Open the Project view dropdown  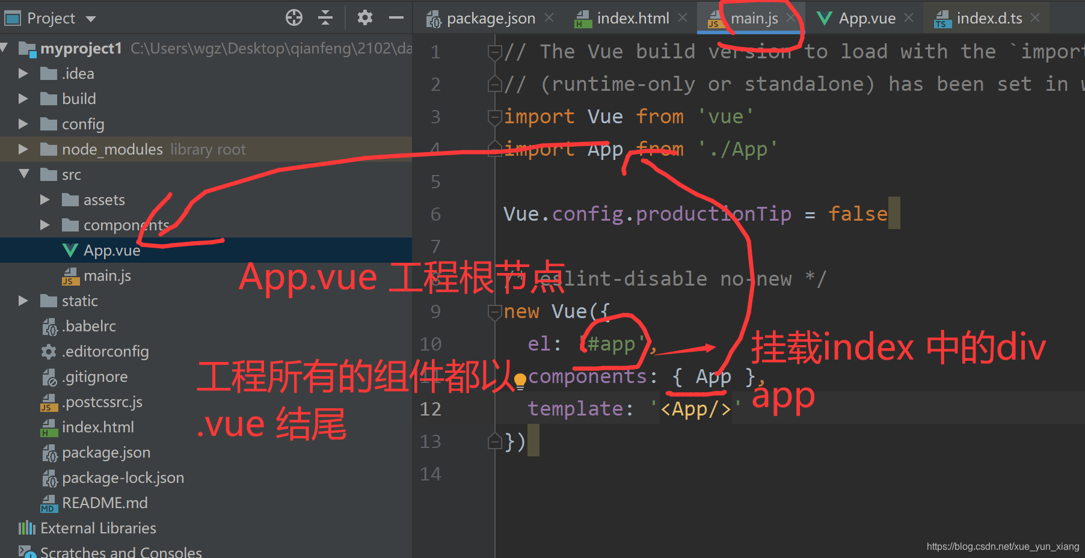pyautogui.click(x=90, y=17)
